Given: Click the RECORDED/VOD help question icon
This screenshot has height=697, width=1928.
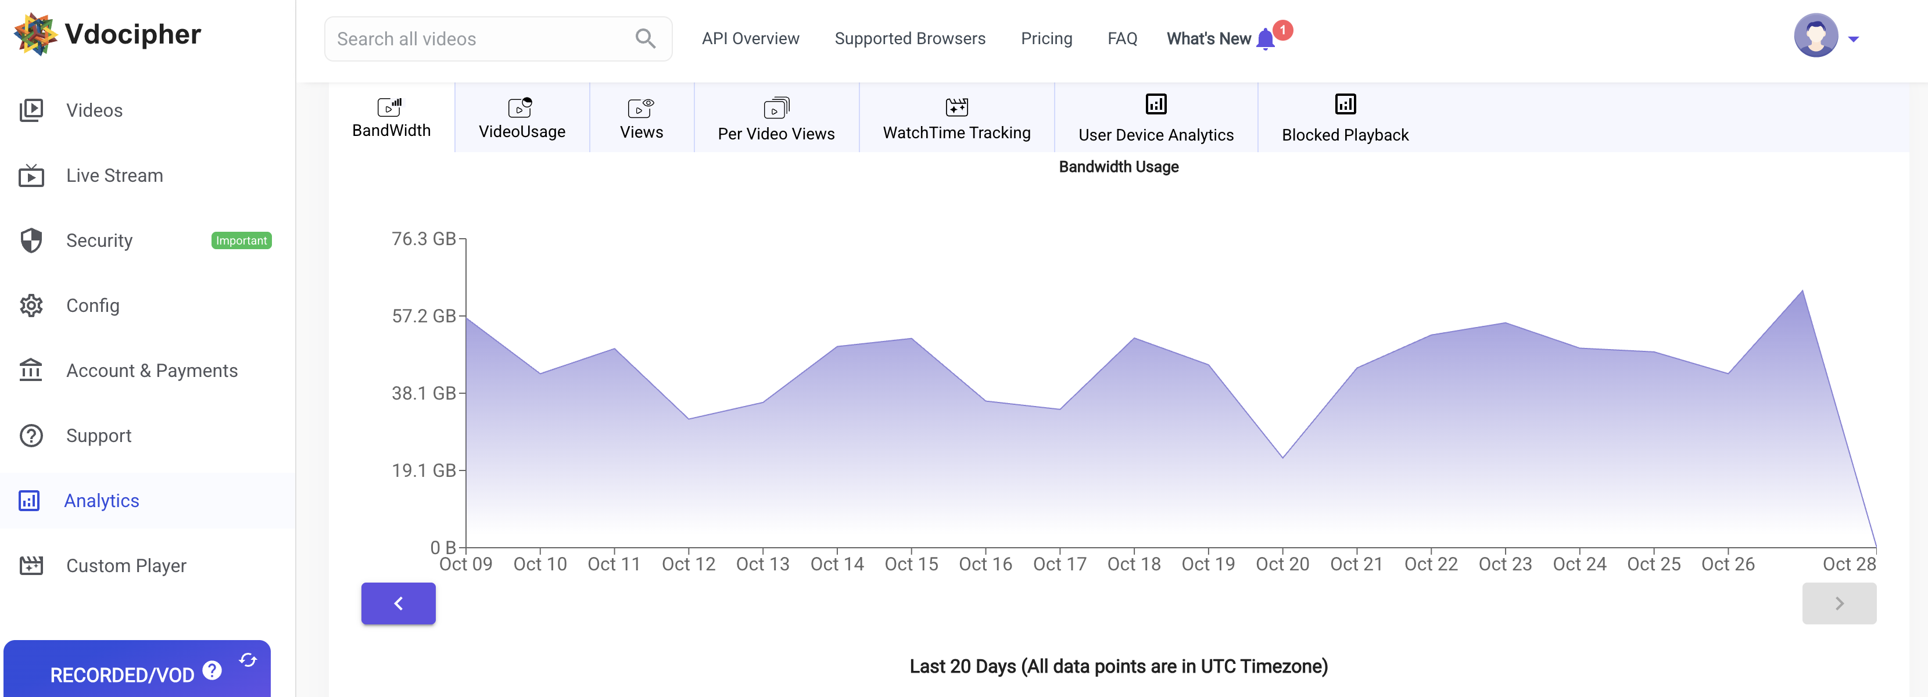Looking at the screenshot, I should (x=213, y=670).
